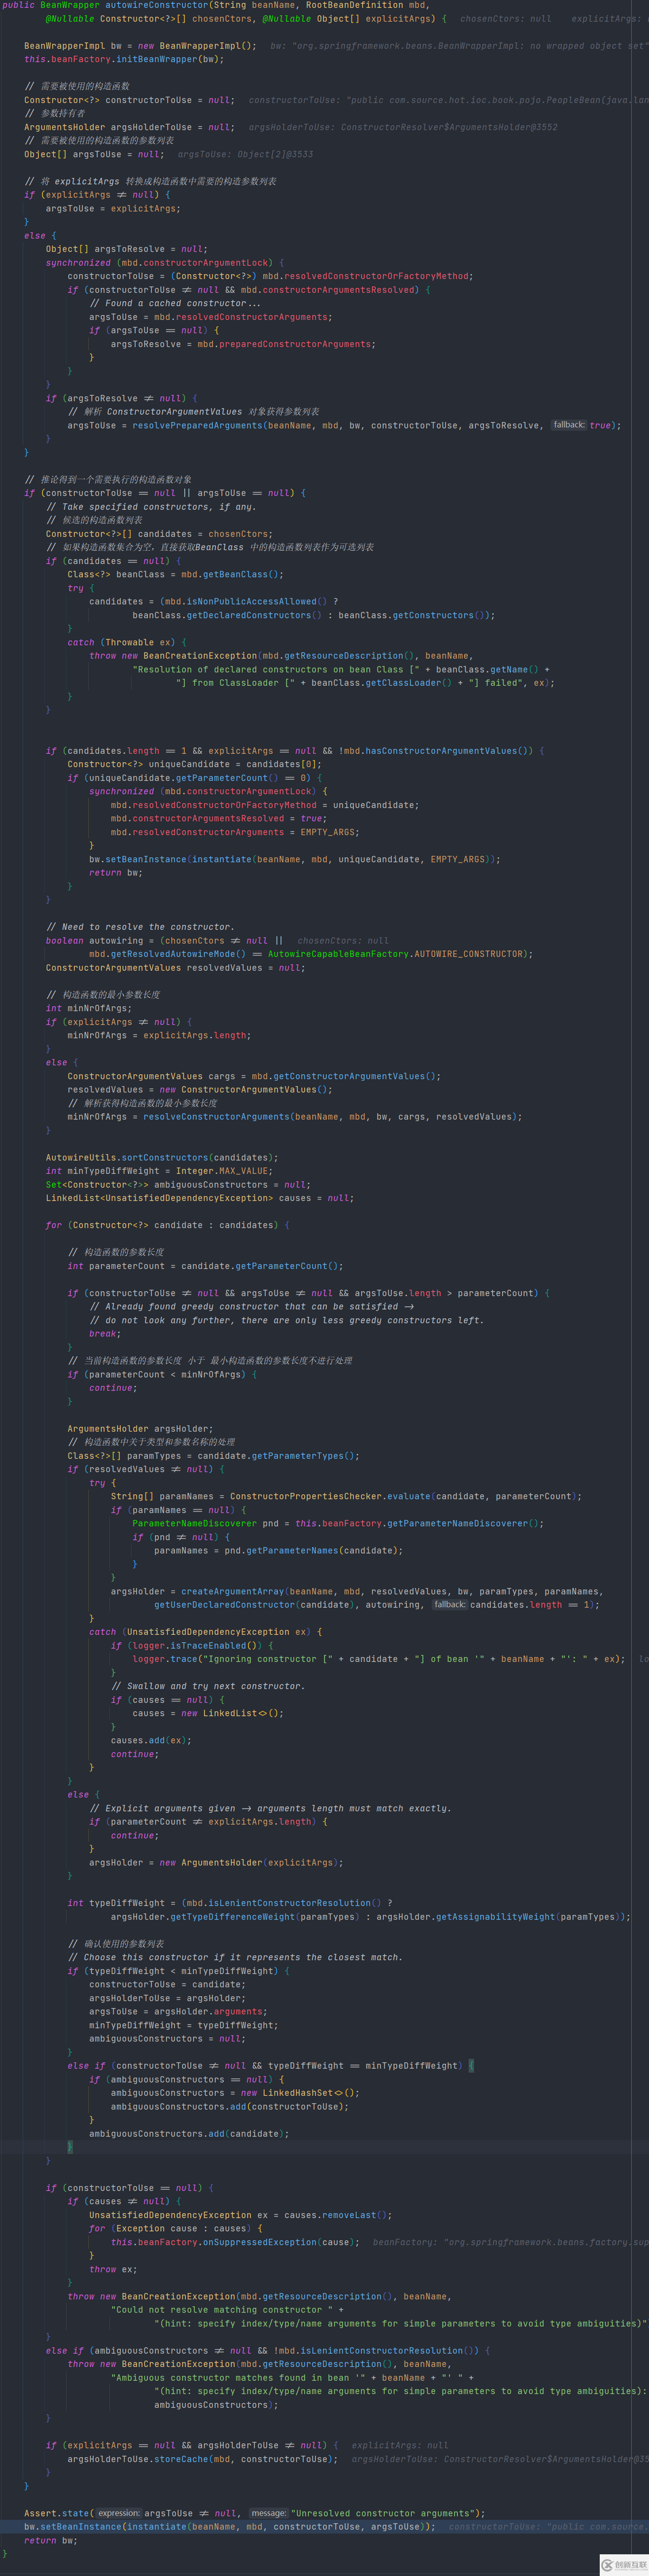Click the causes.removeLast method call
The width and height of the screenshot is (649, 2576).
coord(337,2214)
